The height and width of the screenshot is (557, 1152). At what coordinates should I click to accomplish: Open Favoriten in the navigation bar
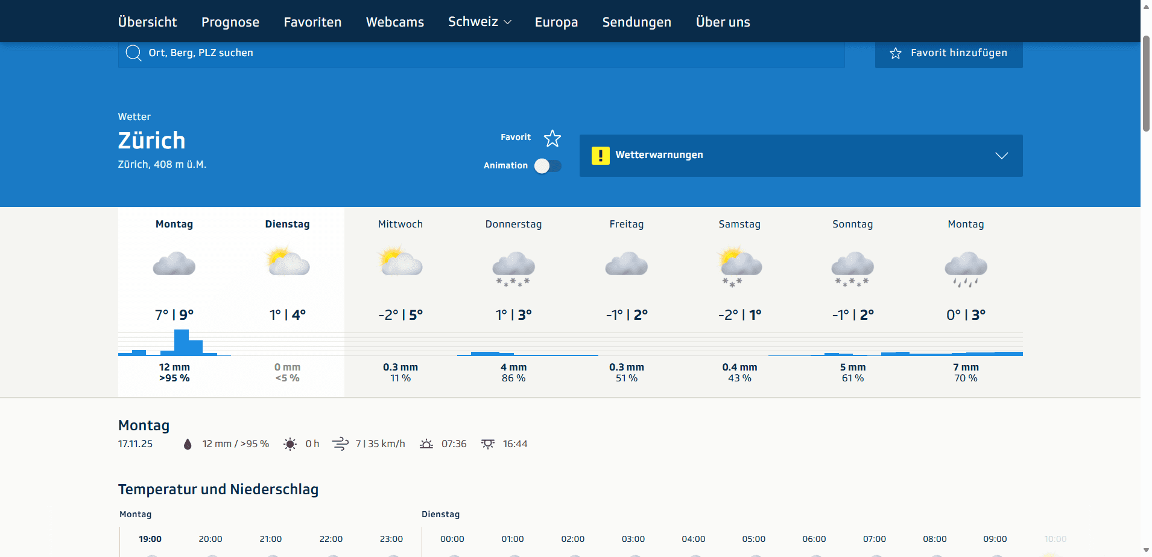click(312, 22)
